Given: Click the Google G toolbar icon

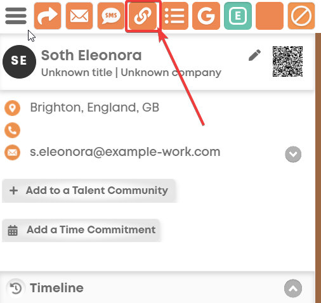Looking at the screenshot, I should [x=206, y=16].
